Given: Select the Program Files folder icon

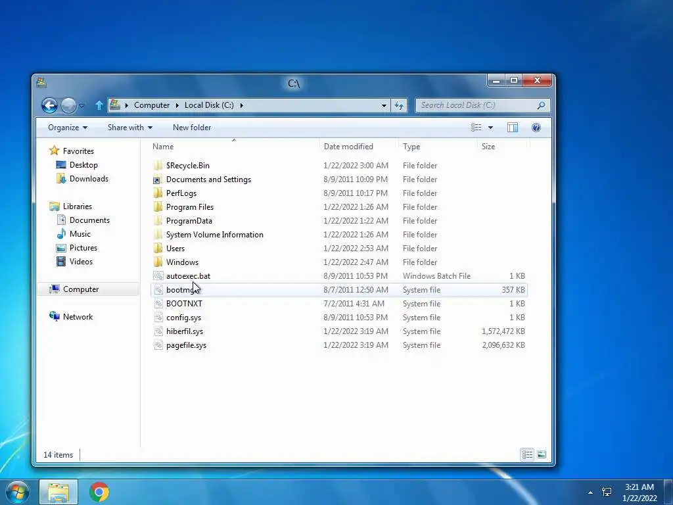Looking at the screenshot, I should [x=158, y=207].
